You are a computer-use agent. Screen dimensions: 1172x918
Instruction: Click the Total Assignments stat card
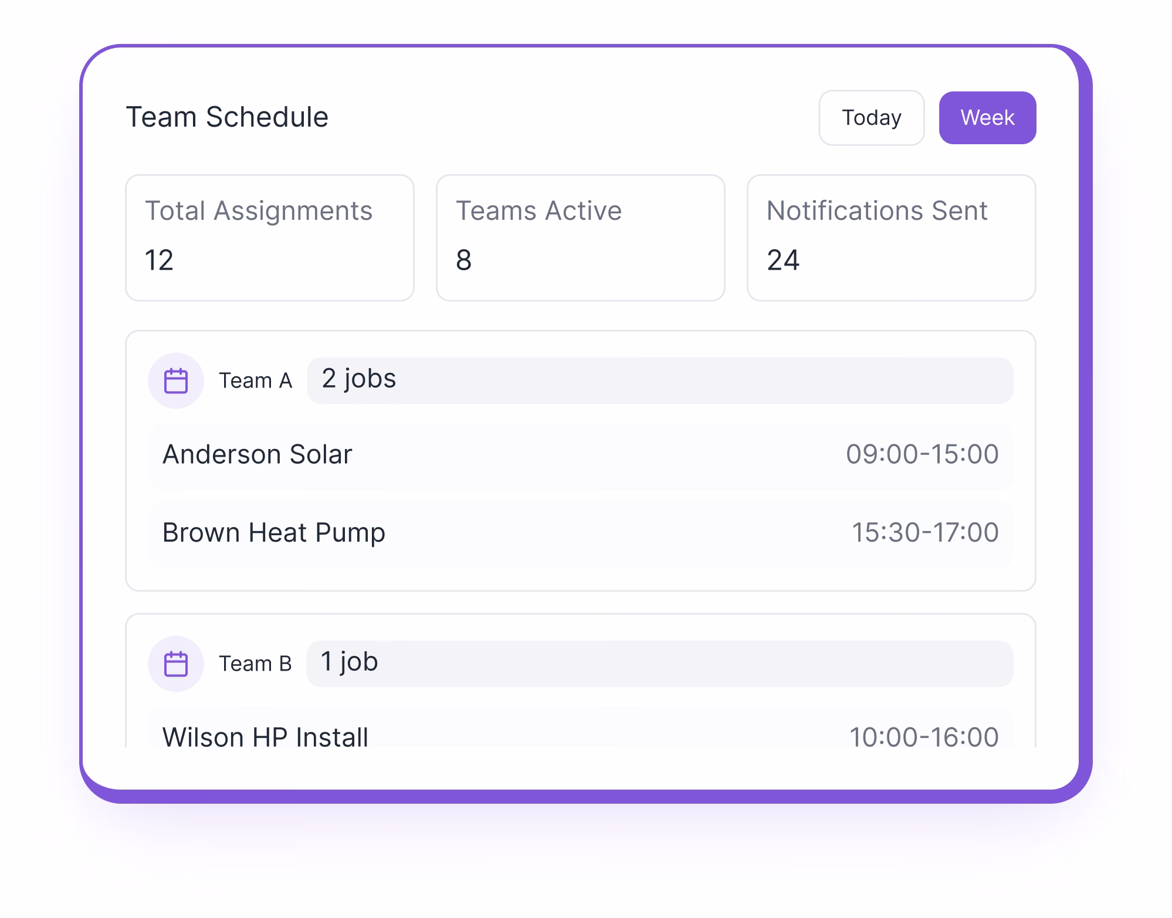270,237
